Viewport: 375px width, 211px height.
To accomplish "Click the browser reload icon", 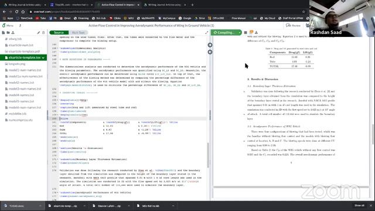I will click(x=16, y=12).
